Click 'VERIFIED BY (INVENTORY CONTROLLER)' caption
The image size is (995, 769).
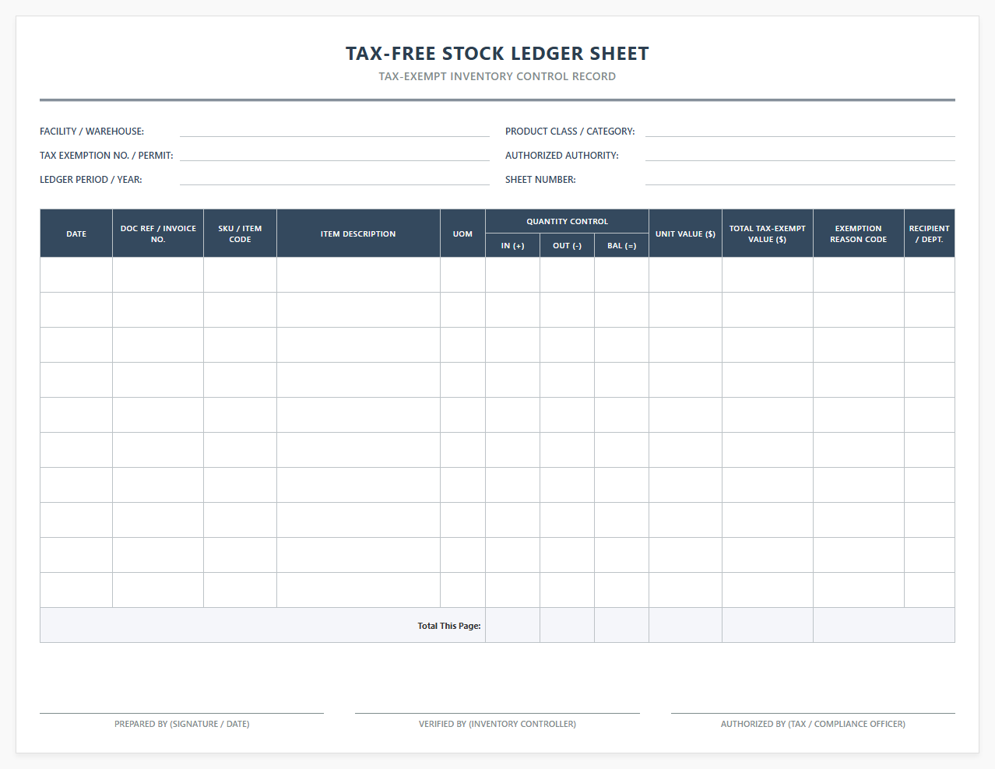pyautogui.click(x=497, y=724)
